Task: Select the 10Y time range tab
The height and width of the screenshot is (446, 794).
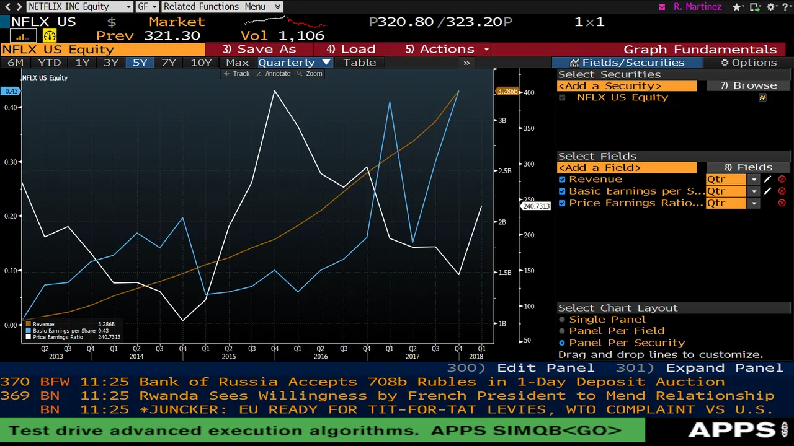Action: click(x=201, y=63)
